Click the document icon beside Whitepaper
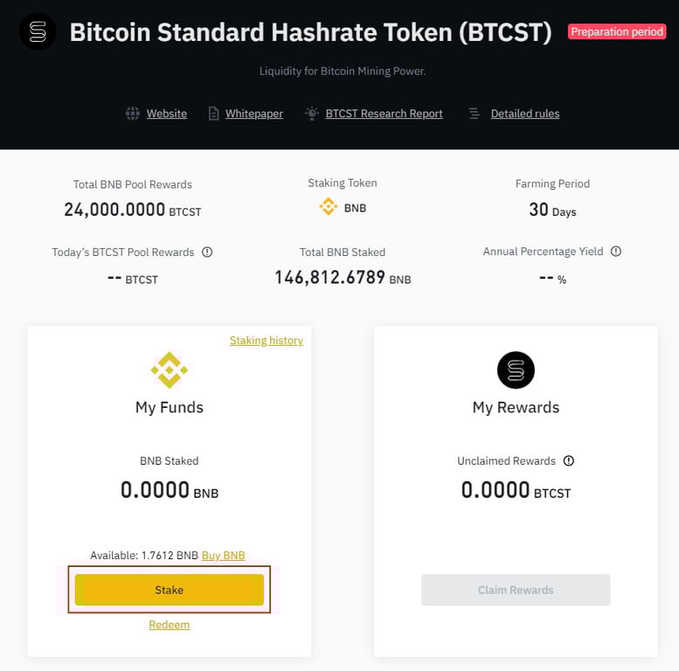Image resolution: width=679 pixels, height=671 pixels. (213, 114)
